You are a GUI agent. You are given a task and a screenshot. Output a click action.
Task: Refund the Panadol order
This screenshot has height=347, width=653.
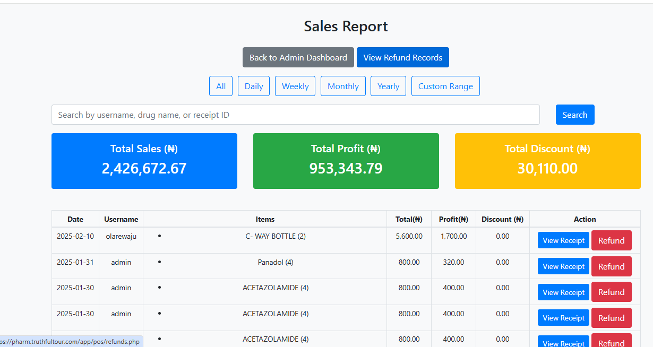(611, 266)
